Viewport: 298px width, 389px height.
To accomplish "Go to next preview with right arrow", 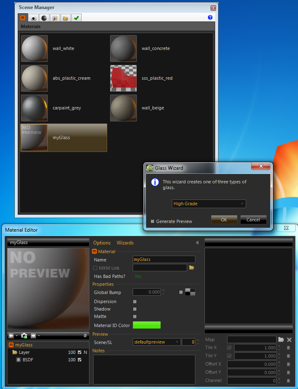I will [x=33, y=336].
